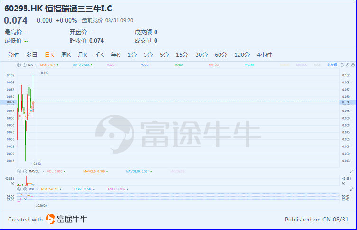Toggle the RSI3 line visibility
This screenshot has width=357, height=230.
click(x=118, y=189)
